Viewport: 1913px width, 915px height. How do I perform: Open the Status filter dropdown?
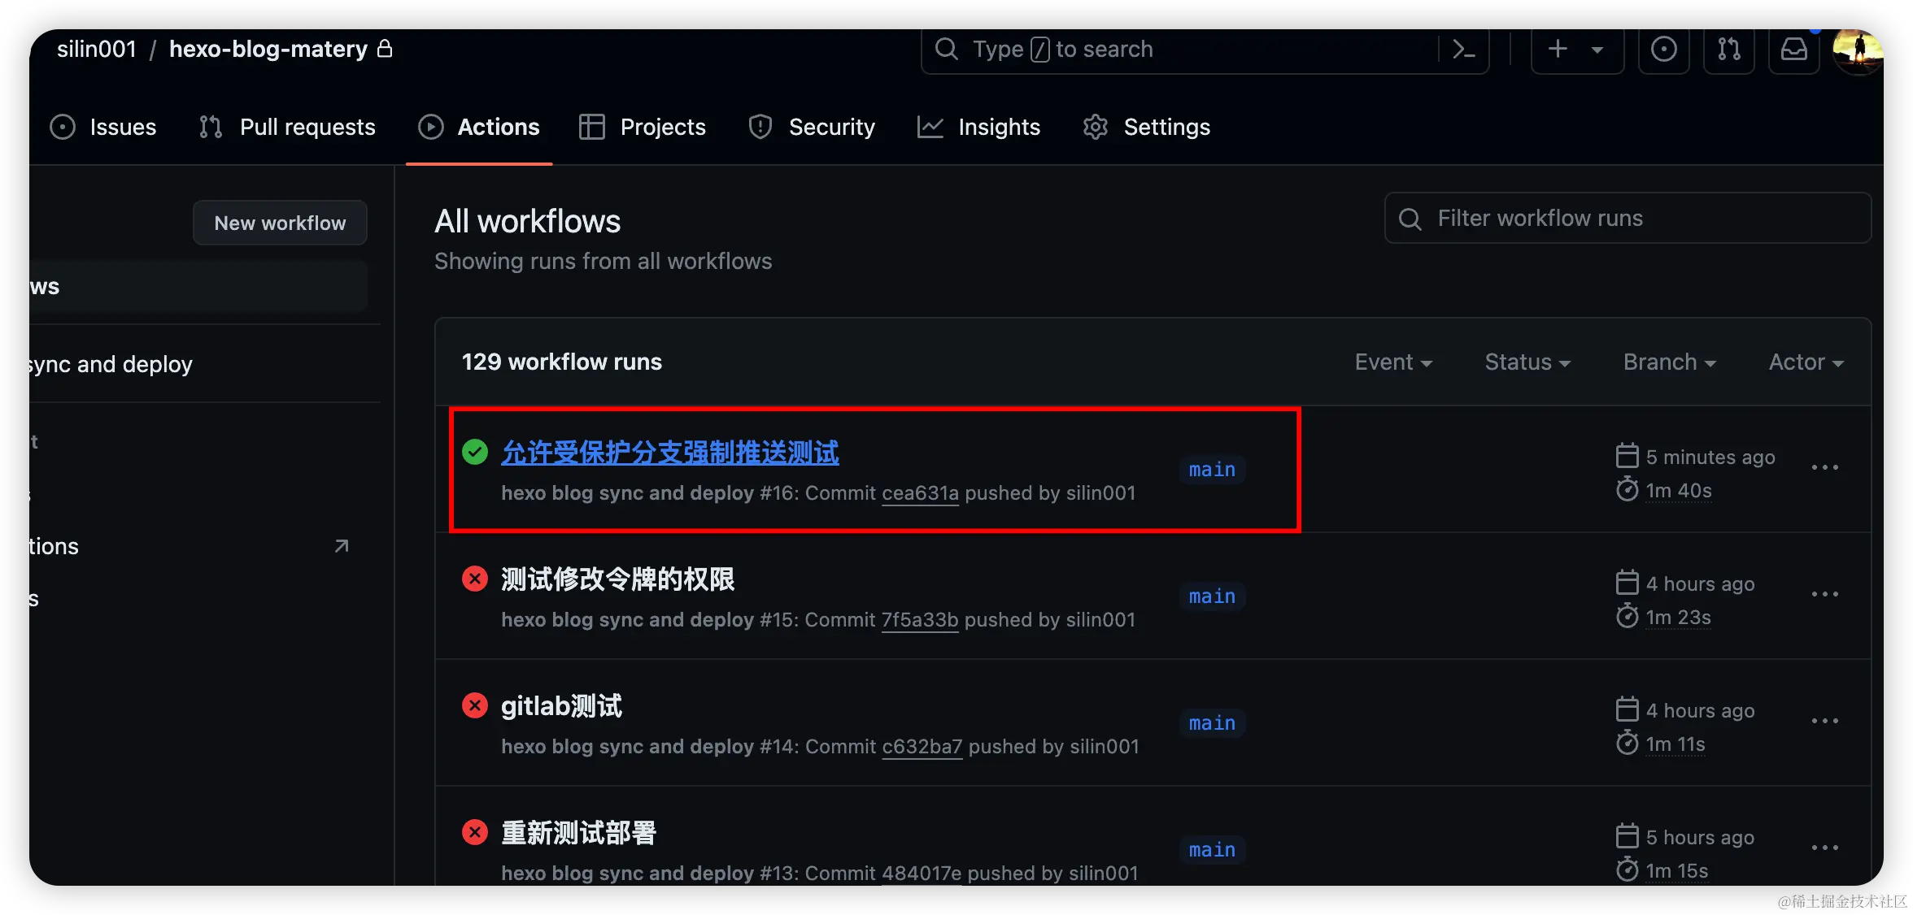coord(1527,362)
